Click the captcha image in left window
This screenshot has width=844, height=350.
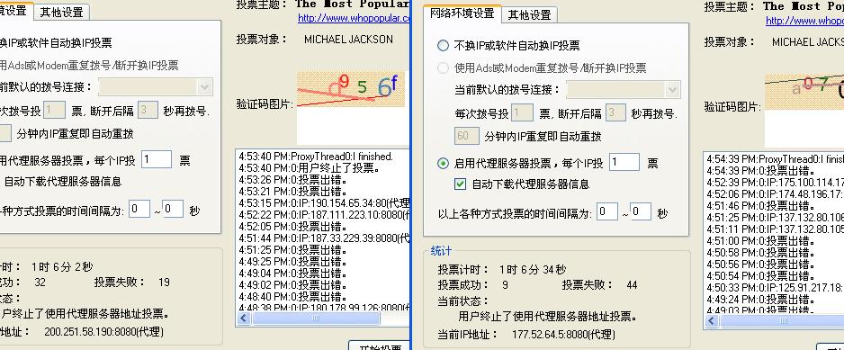click(x=350, y=89)
